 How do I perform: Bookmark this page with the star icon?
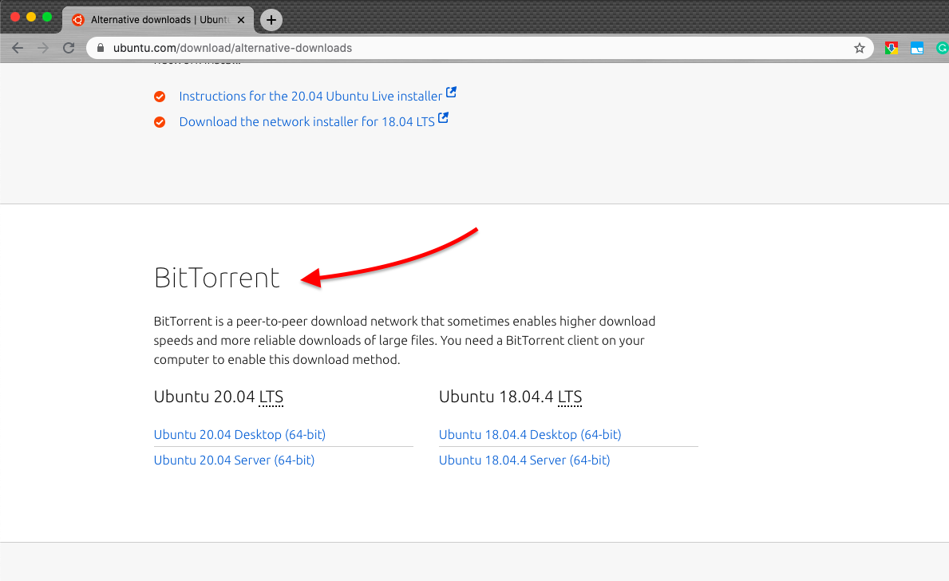pyautogui.click(x=860, y=48)
